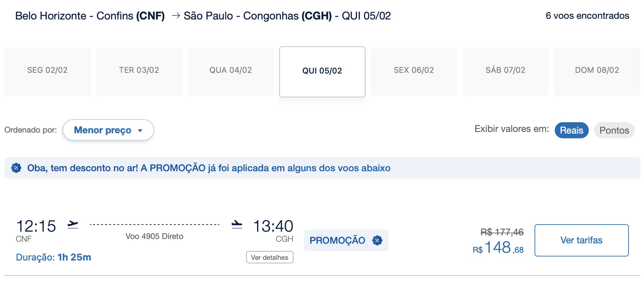The height and width of the screenshot is (284, 642).
Task: Open the Menor preço sort dropdown
Action: 108,130
